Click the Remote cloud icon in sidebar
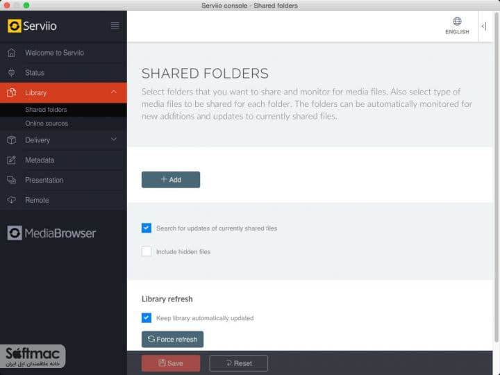The height and width of the screenshot is (375, 500). pyautogui.click(x=12, y=200)
